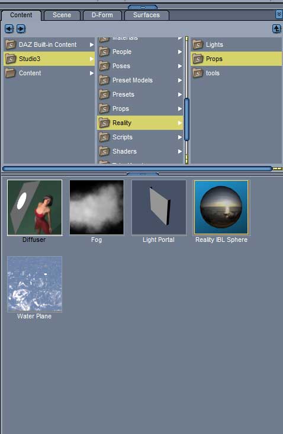Expand the Presets folder arrow

click(x=180, y=94)
